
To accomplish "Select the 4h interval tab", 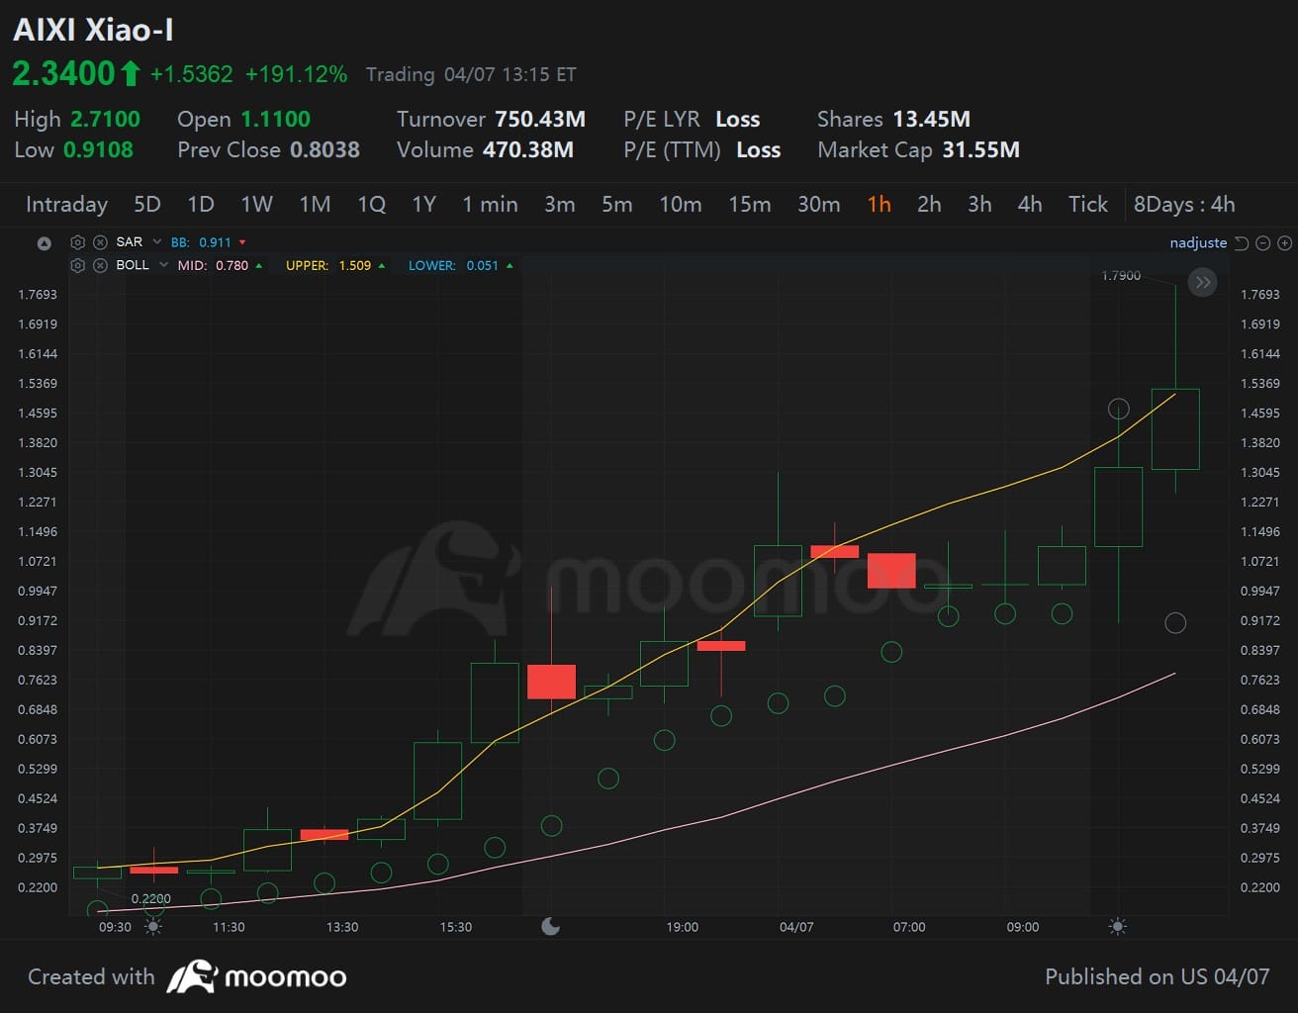I will pyautogui.click(x=1030, y=204).
